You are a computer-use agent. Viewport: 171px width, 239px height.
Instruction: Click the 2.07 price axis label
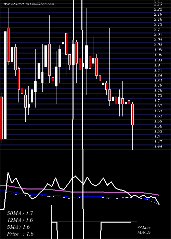click(x=158, y=34)
